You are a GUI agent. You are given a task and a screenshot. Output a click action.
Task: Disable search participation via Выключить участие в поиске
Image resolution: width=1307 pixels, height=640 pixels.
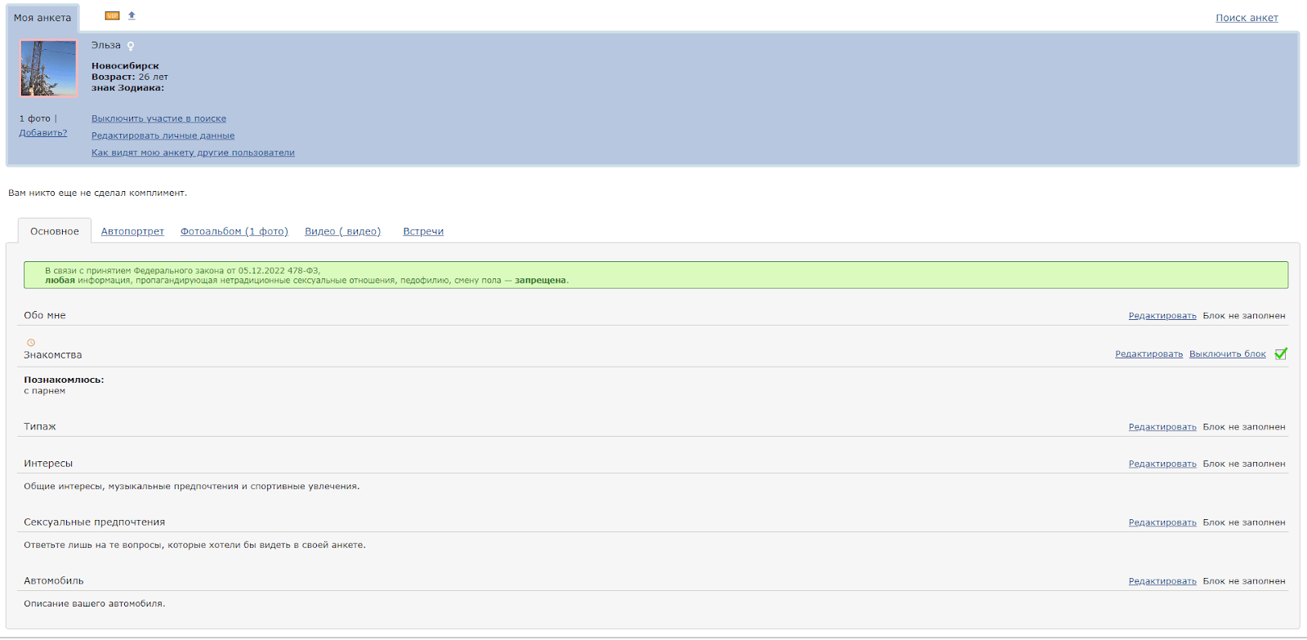click(158, 119)
